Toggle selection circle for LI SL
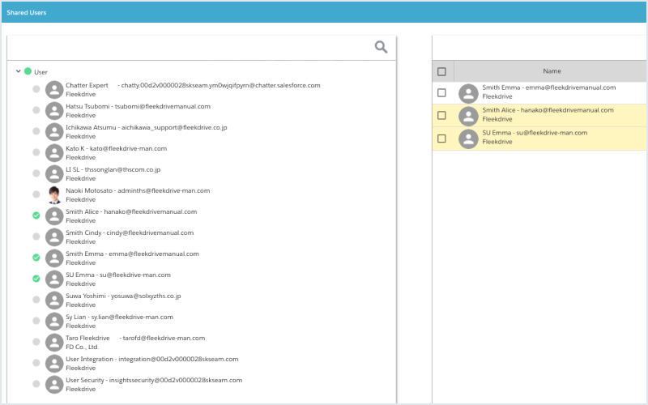The image size is (648, 405). coord(36,173)
